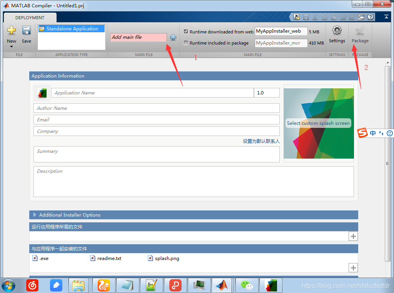This screenshot has height=293, width=394.
Task: Open the help question mark icon
Action: click(x=371, y=17)
